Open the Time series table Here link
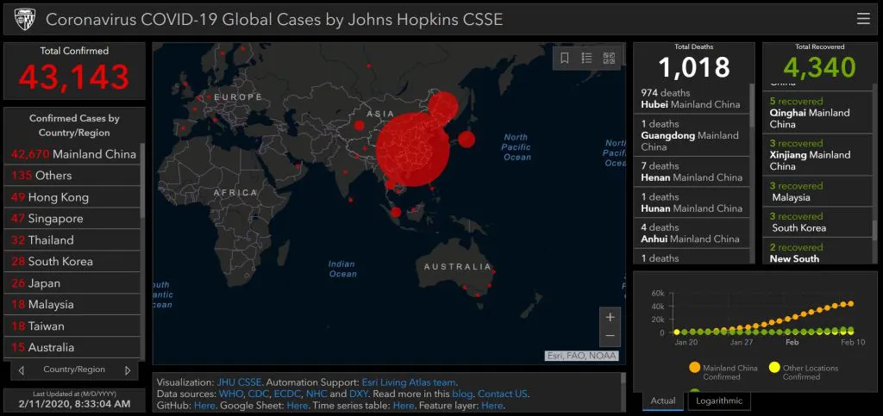The width and height of the screenshot is (883, 416). [404, 406]
